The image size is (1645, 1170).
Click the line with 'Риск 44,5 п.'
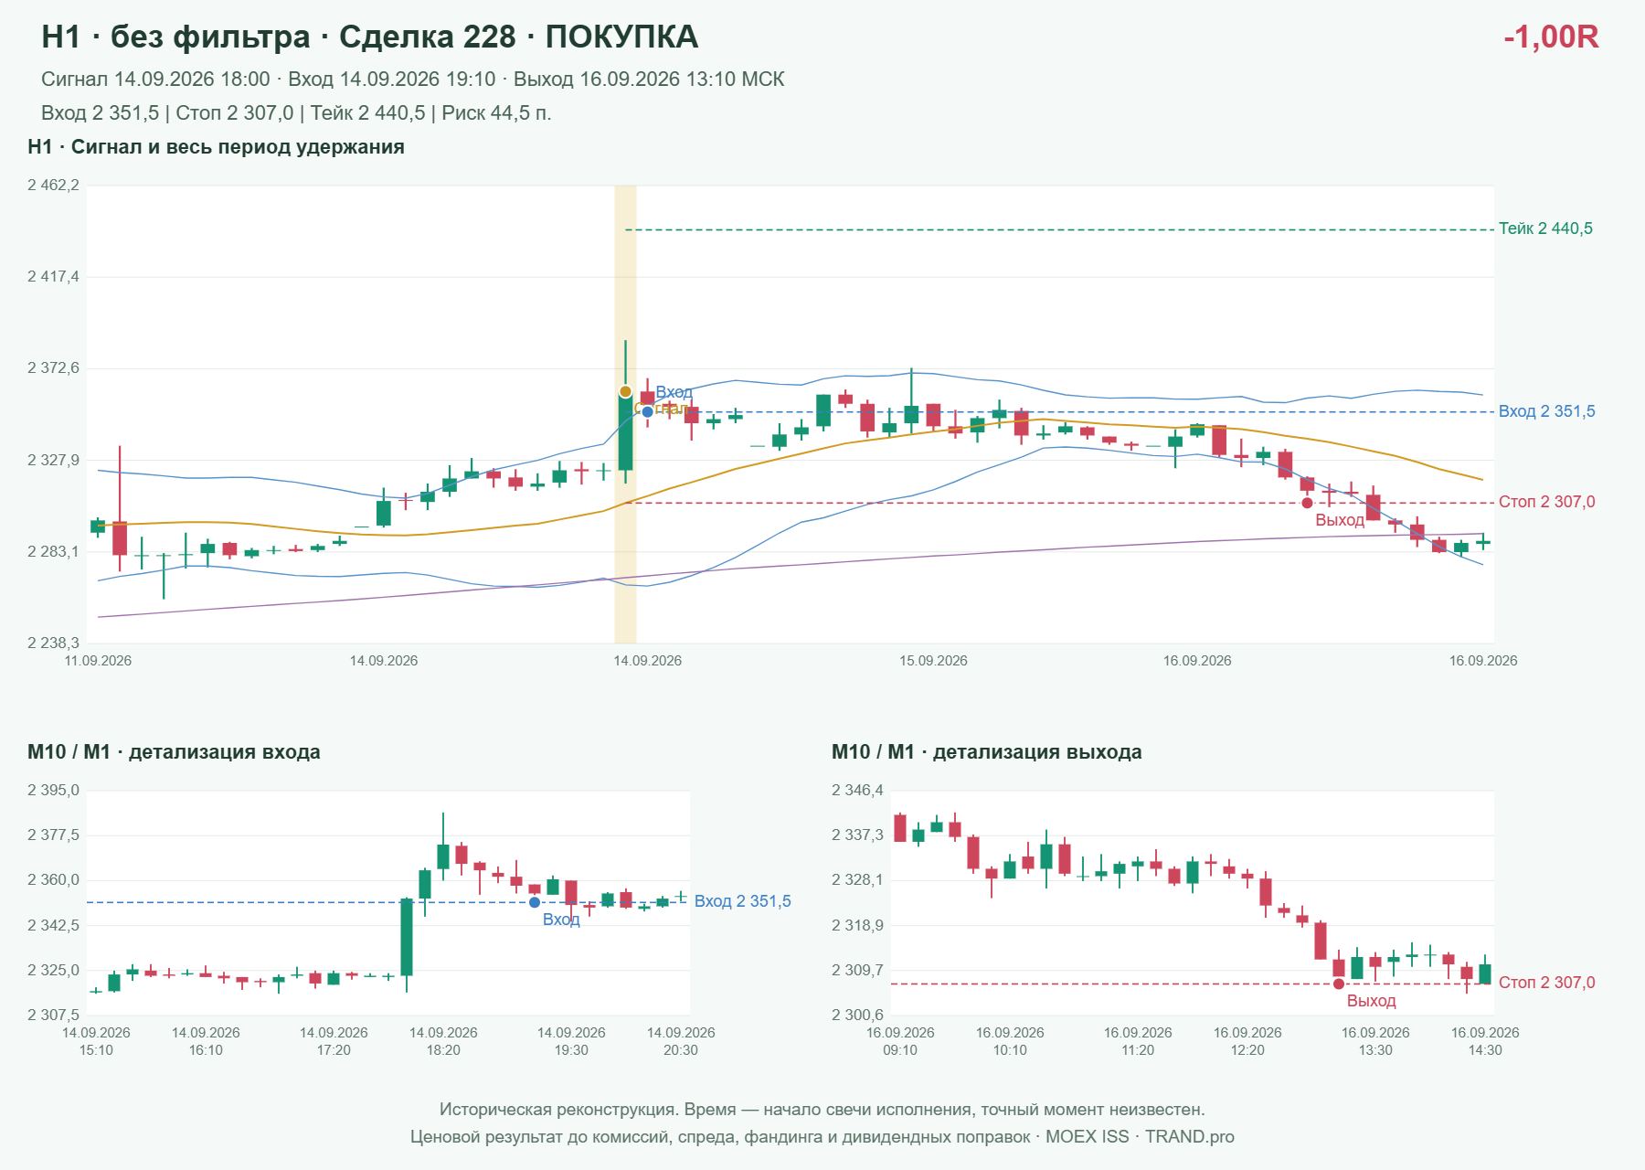(296, 113)
